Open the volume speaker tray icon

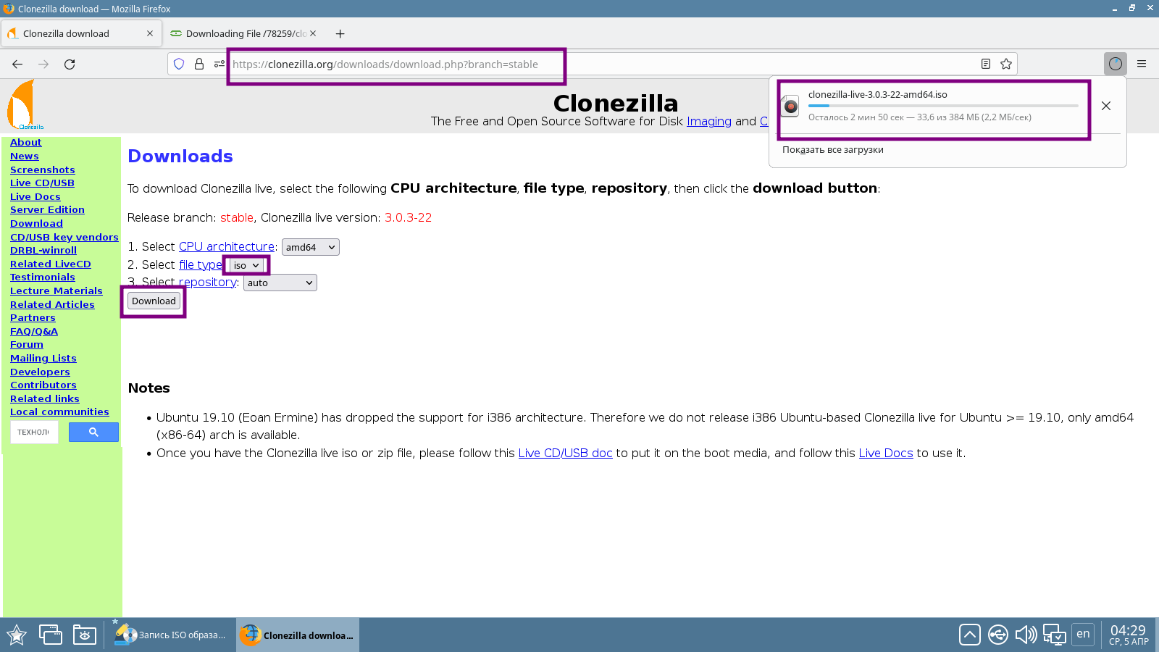(x=1026, y=635)
